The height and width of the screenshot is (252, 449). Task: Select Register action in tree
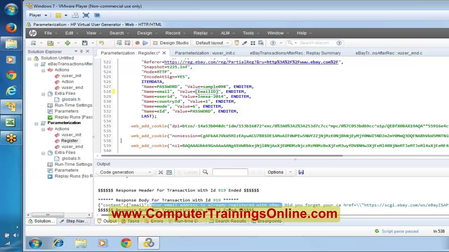coord(69,140)
